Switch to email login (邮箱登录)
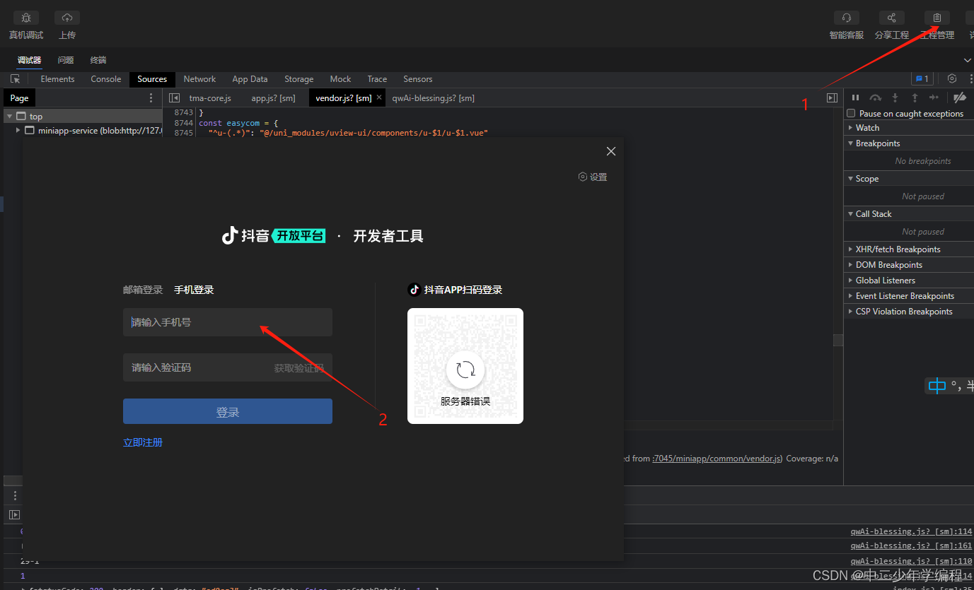Image resolution: width=974 pixels, height=590 pixels. click(143, 290)
